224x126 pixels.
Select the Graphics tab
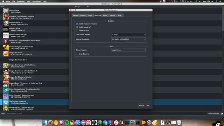[x=98, y=15]
